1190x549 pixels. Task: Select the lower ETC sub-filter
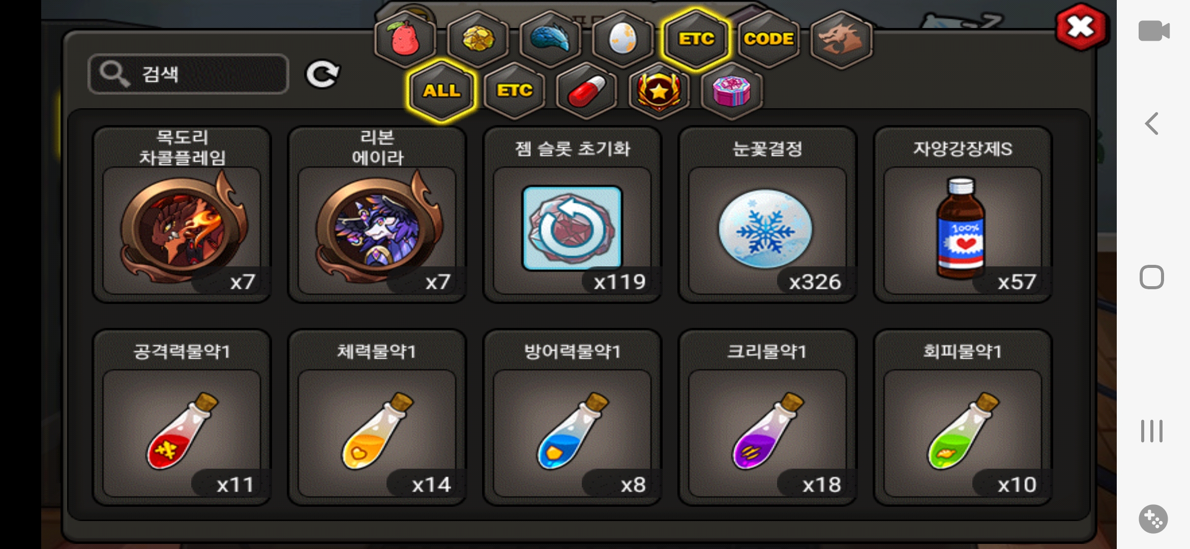(515, 91)
